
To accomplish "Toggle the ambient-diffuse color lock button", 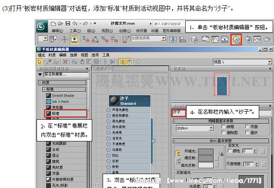I will (x=221, y=154).
